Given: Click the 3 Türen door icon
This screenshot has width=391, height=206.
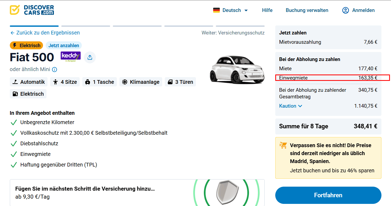Looking at the screenshot, I should (x=170, y=82).
